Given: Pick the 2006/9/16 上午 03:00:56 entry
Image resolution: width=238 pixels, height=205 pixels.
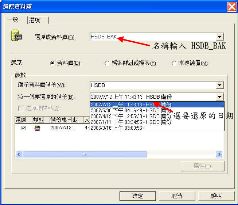Looking at the screenshot, I should 157,128.
